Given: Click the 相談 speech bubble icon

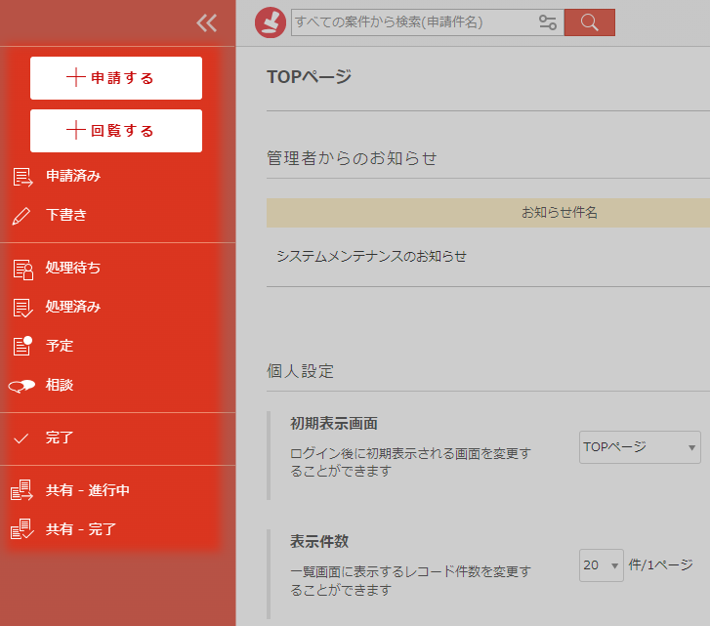Looking at the screenshot, I should (21, 386).
